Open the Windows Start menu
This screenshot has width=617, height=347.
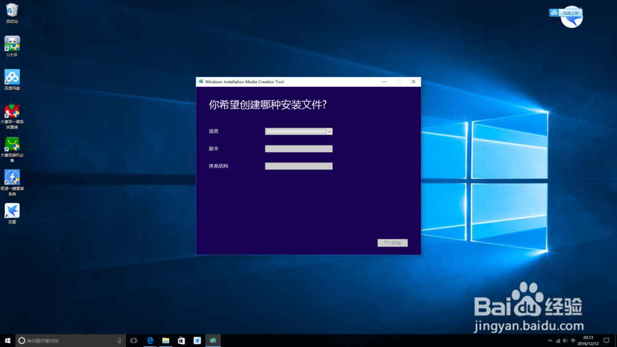(7, 341)
